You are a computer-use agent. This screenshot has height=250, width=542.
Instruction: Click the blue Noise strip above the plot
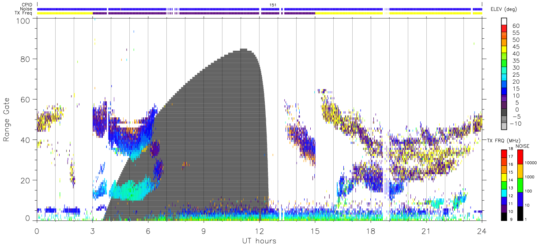pos(260,9)
